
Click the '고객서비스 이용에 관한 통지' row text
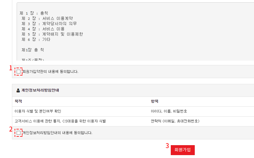(x=60, y=121)
